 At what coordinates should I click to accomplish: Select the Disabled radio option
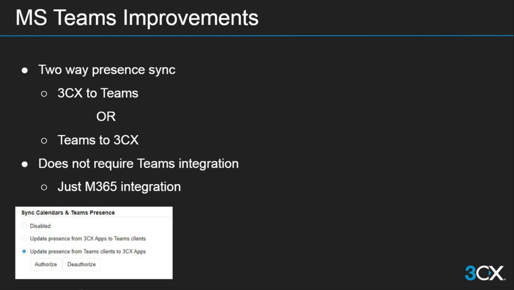[24, 226]
